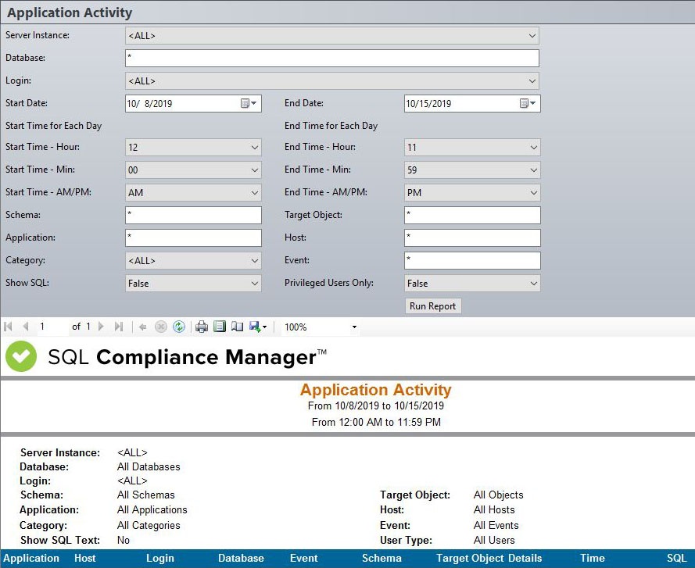Click the Database input field
Viewport: 695px width, 568px height.
[332, 58]
